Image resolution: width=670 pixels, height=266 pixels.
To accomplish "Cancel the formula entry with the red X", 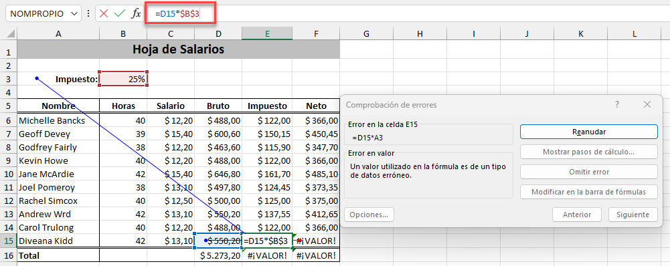I will click(103, 13).
